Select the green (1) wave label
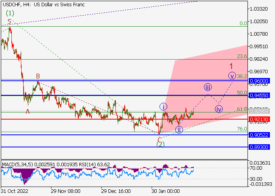The width and height of the screenshot is (275, 196). point(10,13)
